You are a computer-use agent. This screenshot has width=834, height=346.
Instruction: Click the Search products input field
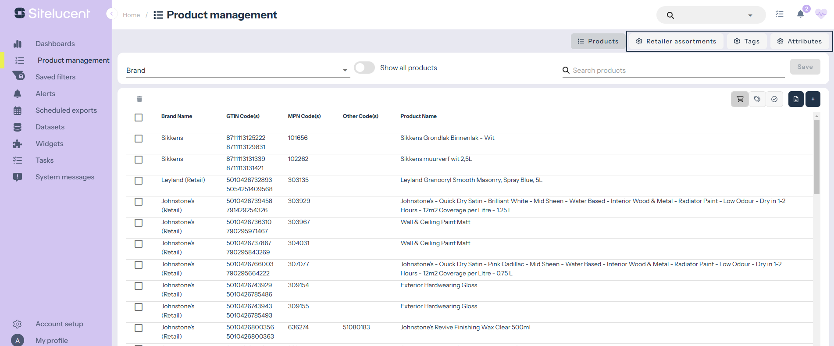(677, 71)
